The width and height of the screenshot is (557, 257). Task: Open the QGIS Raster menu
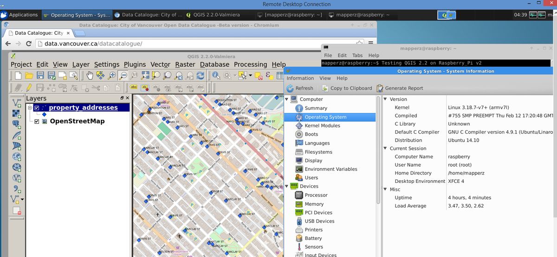click(185, 64)
